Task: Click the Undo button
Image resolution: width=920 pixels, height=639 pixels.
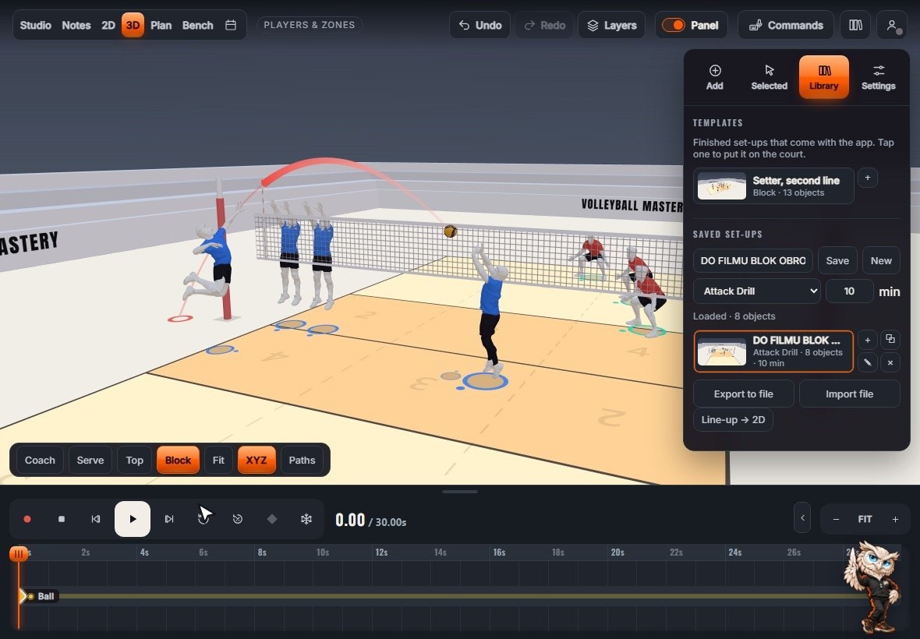Action: (x=480, y=25)
